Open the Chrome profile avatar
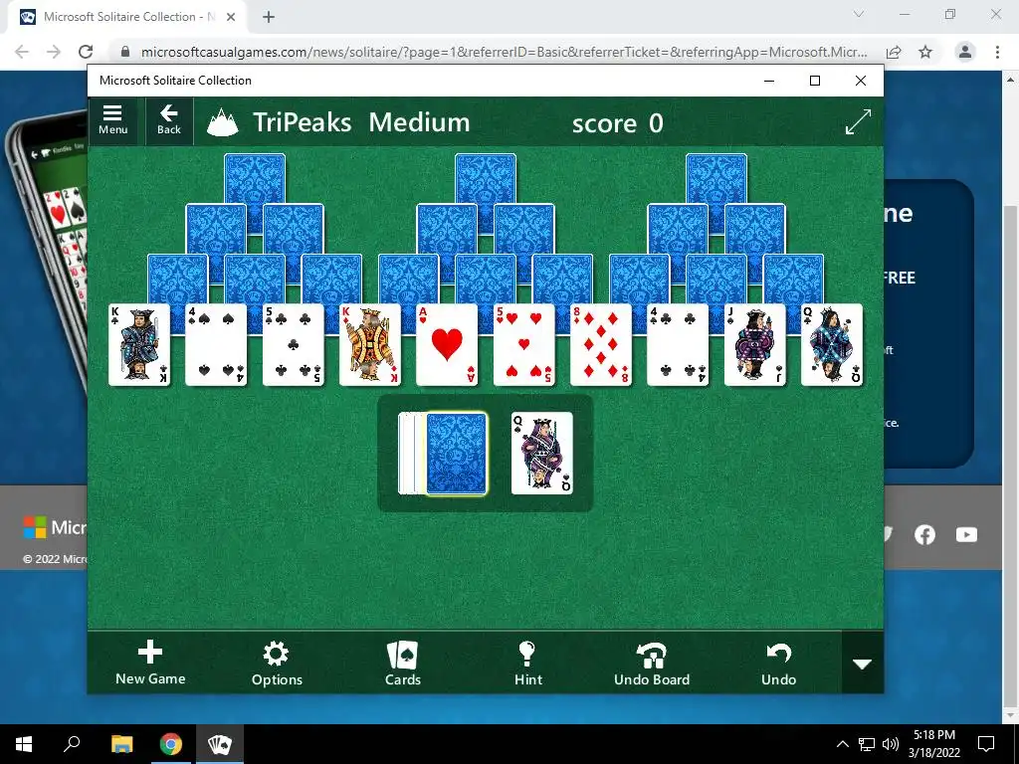Viewport: 1019px width, 764px height. coord(965,52)
